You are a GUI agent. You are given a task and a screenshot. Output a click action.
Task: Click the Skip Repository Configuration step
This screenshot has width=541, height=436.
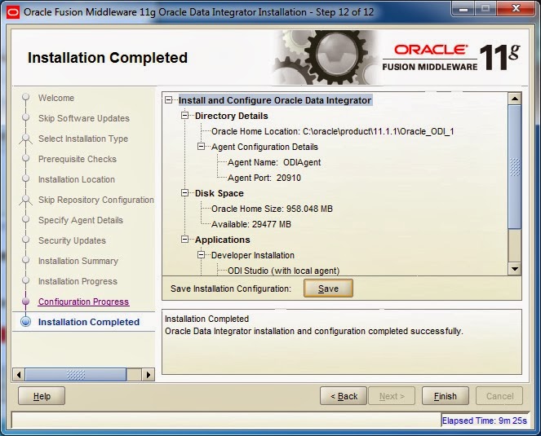point(96,200)
